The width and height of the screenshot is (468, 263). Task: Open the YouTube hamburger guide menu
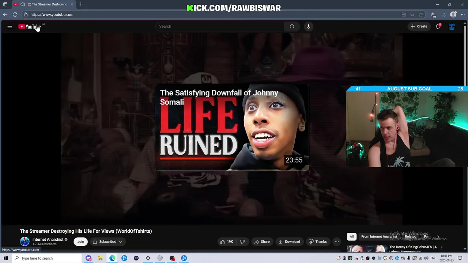(x=10, y=26)
